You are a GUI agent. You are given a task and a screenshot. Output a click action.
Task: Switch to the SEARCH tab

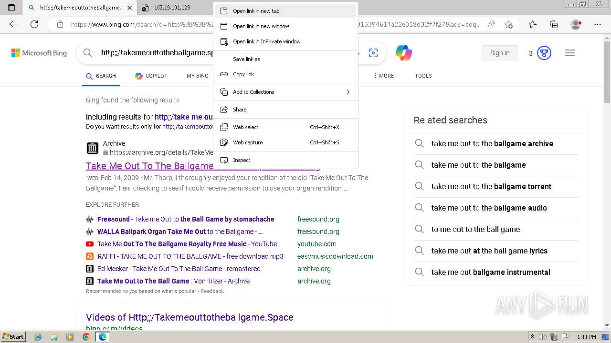101,76
